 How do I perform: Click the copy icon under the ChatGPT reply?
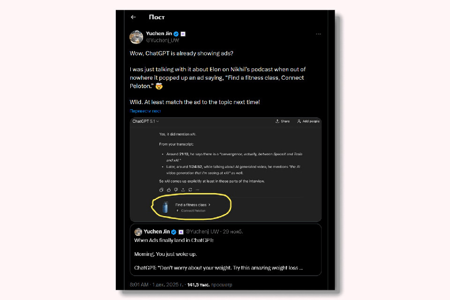pyautogui.click(x=161, y=190)
